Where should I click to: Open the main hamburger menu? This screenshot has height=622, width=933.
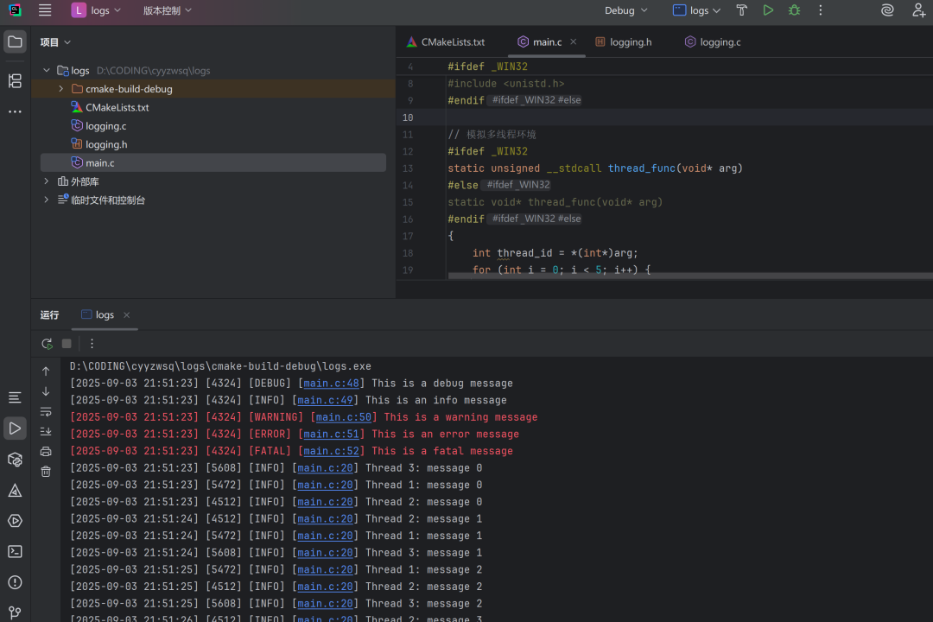(x=45, y=10)
